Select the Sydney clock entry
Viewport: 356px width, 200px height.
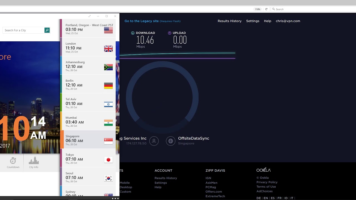[x=88, y=191]
